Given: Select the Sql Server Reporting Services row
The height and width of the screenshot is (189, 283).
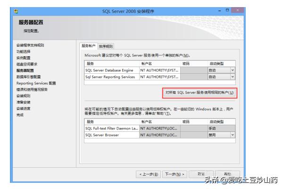Looking at the screenshot, I should click(160, 77).
